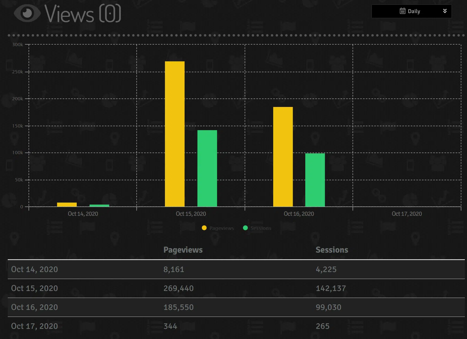The height and width of the screenshot is (339, 467).
Task: Hide Sessions by clicking its legend label
Action: 261,228
